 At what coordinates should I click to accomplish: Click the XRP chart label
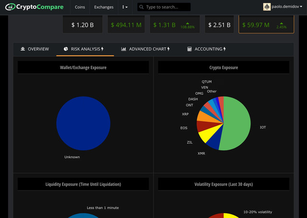point(185,114)
